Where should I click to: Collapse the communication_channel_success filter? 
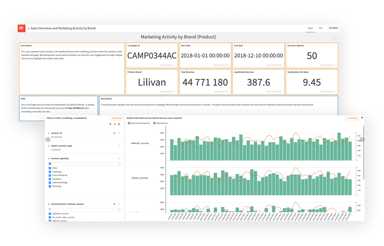coord(49,204)
